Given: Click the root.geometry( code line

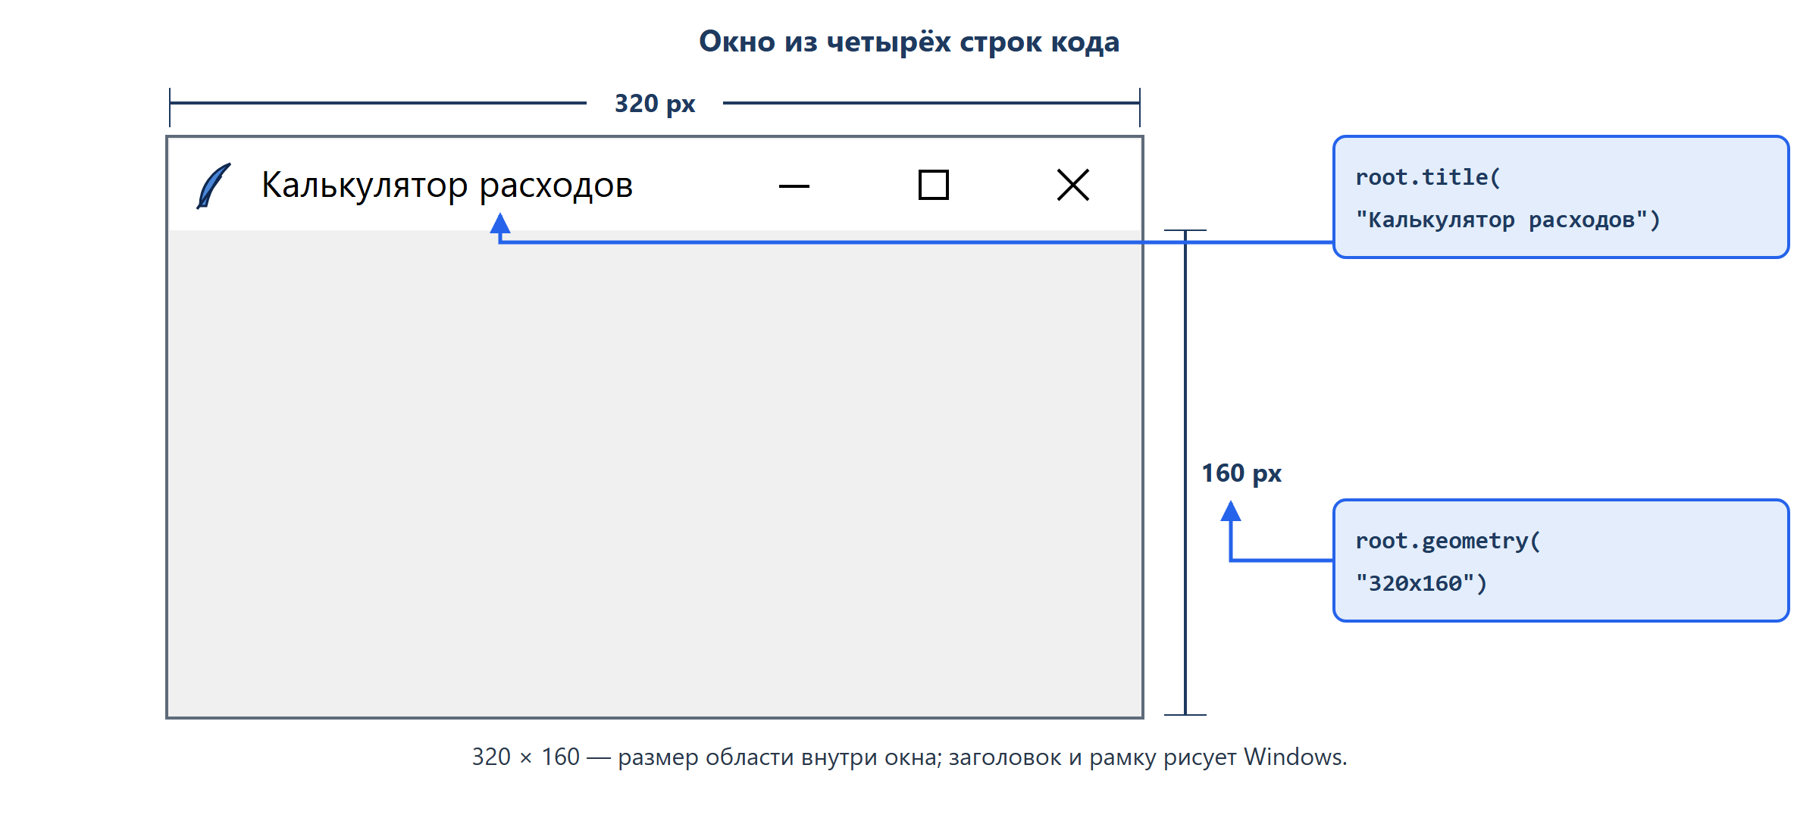Looking at the screenshot, I should click(1448, 541).
